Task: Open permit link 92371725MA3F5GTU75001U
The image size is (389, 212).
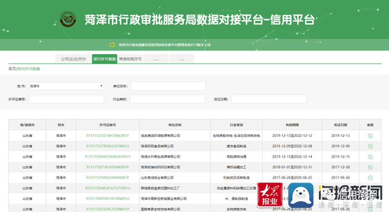Action: [108, 188]
